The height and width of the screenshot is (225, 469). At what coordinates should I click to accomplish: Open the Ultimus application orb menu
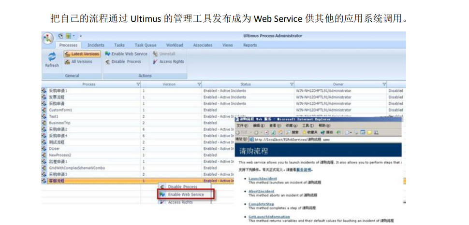click(47, 38)
